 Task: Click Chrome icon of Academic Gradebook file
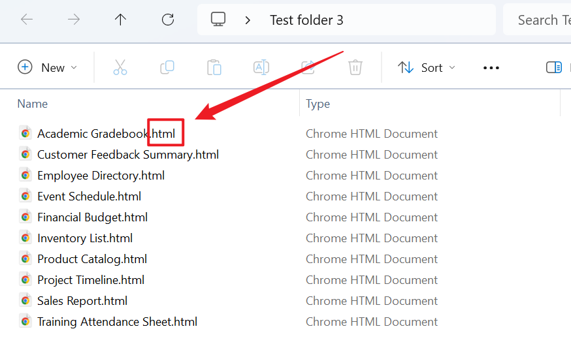click(x=25, y=133)
